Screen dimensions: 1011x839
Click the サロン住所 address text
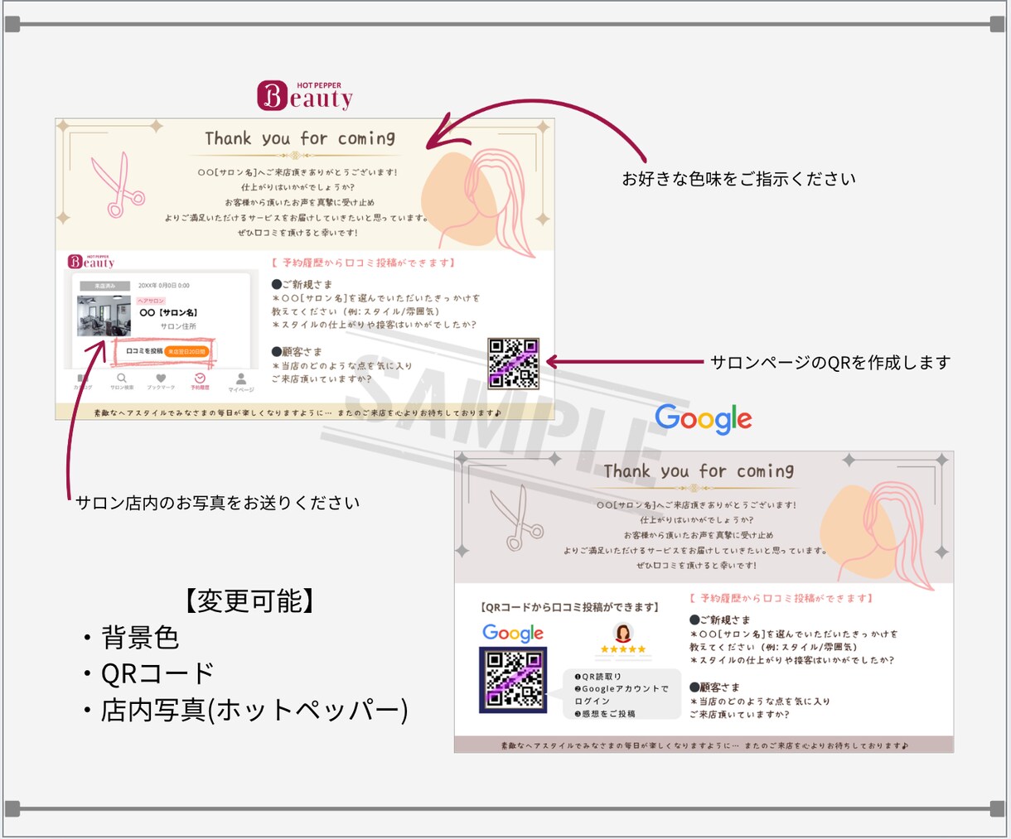point(178,326)
